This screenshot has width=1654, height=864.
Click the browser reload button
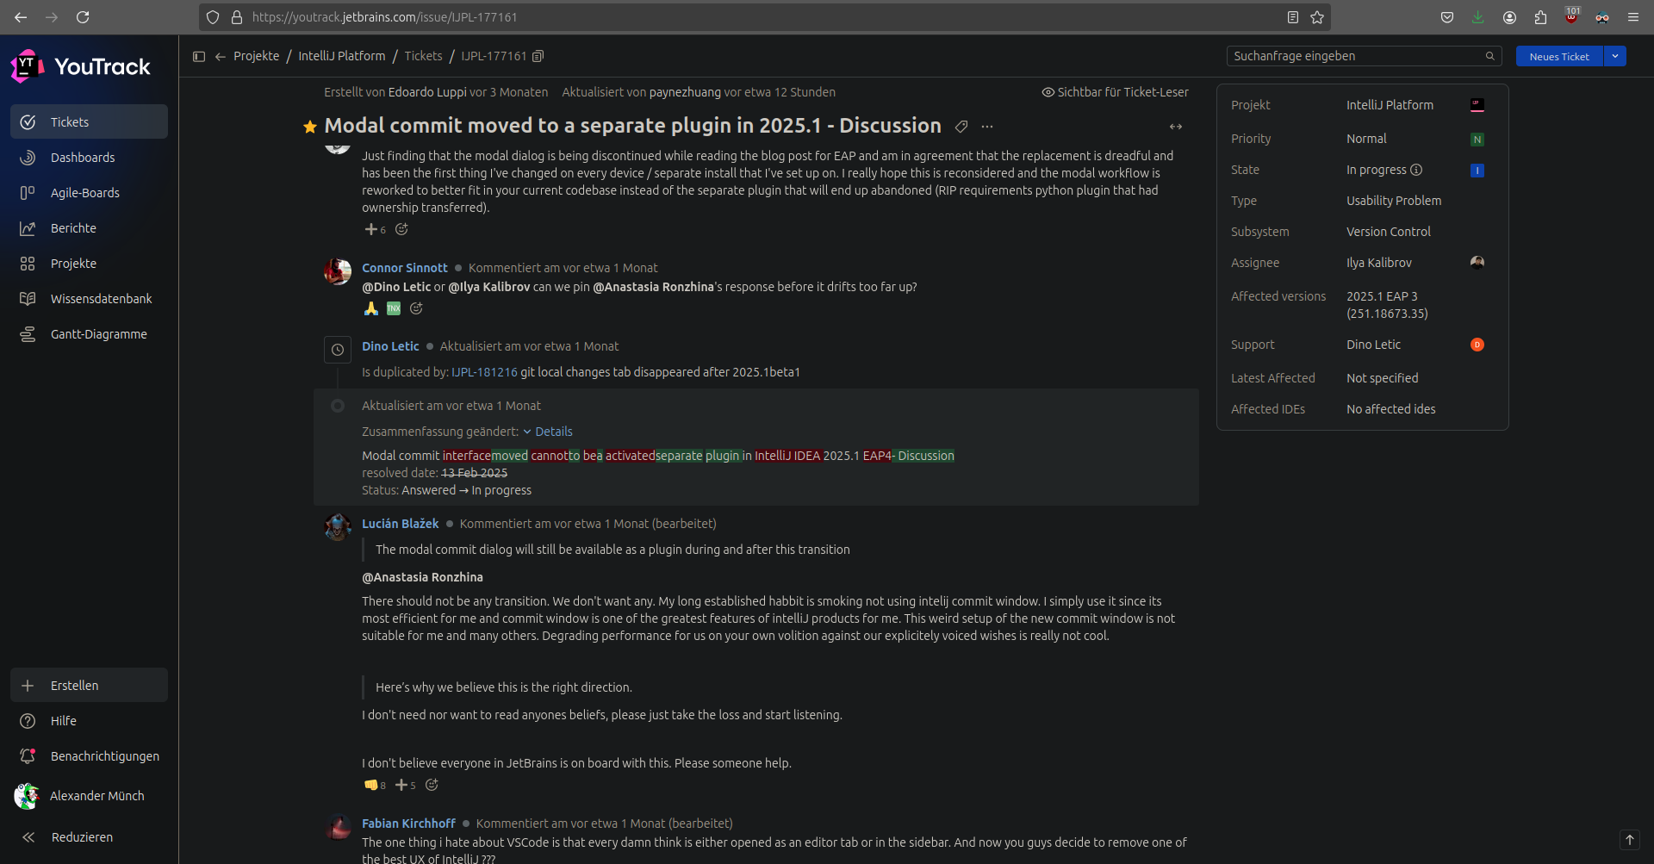[x=83, y=17]
